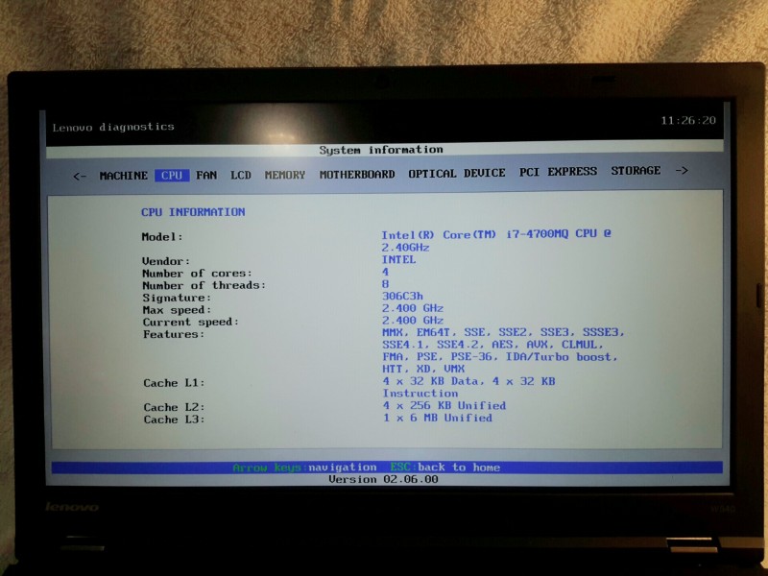Click the Version 02.06.00 text

pos(383,479)
